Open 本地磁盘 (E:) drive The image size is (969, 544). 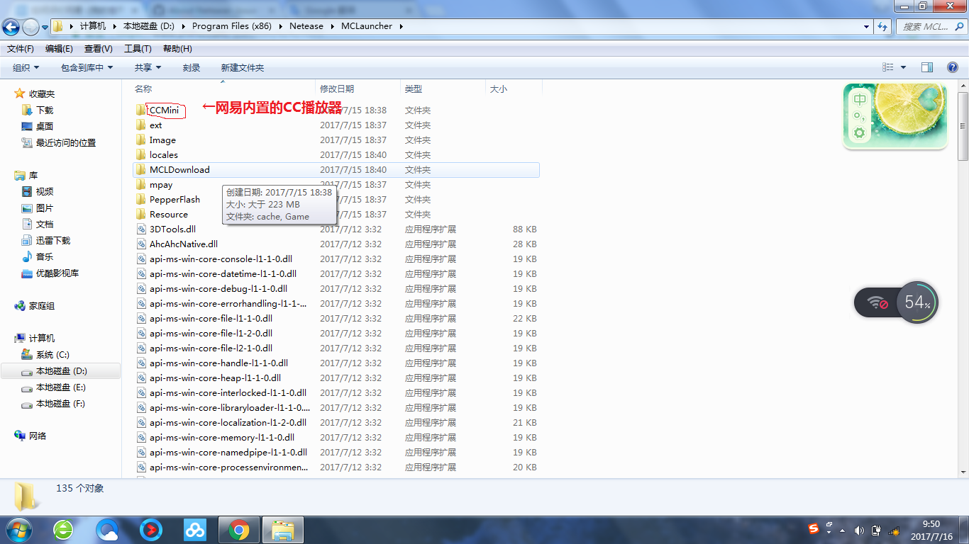tap(61, 387)
